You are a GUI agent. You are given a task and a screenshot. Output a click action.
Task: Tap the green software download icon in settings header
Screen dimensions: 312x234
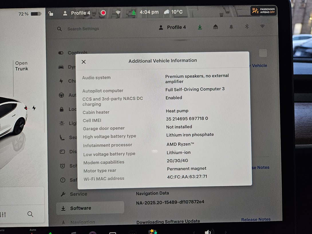pos(200,27)
